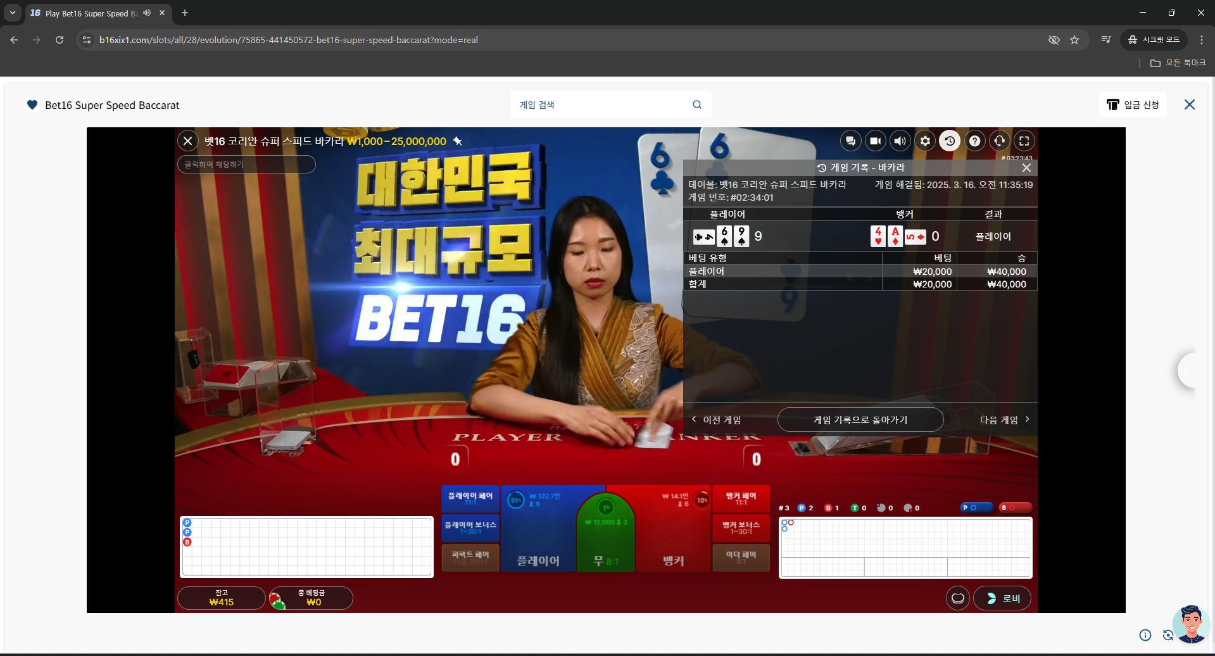Screen dimensions: 1215x656
Task: Open the live chat icon in game toolbar
Action: (x=850, y=141)
